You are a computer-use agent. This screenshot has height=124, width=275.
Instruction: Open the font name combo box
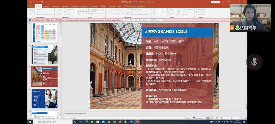point(84,10)
